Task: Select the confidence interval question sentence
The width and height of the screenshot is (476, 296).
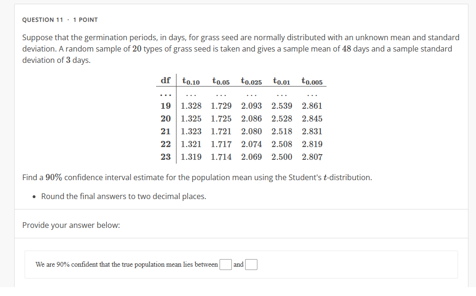Action: [x=197, y=177]
